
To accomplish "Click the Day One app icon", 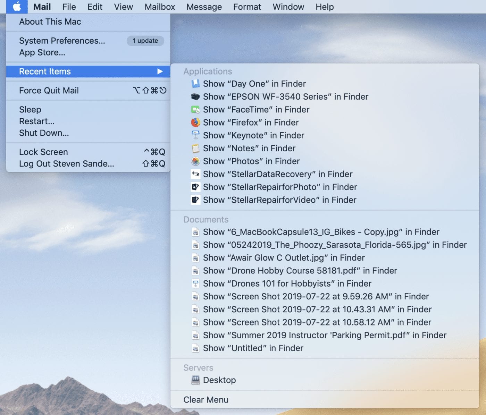I will click(x=195, y=84).
